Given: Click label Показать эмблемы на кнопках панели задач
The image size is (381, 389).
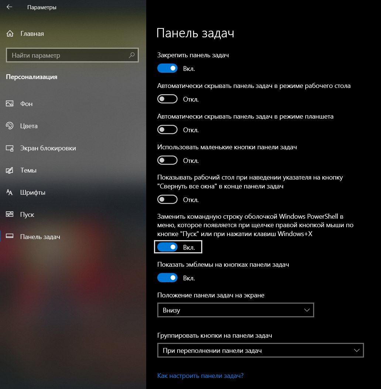Looking at the screenshot, I should tap(223, 265).
